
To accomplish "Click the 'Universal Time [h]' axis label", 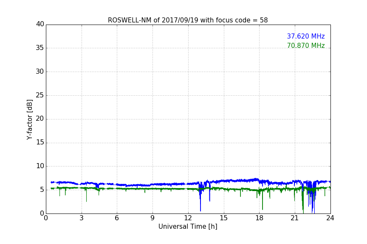I will [188, 227].
